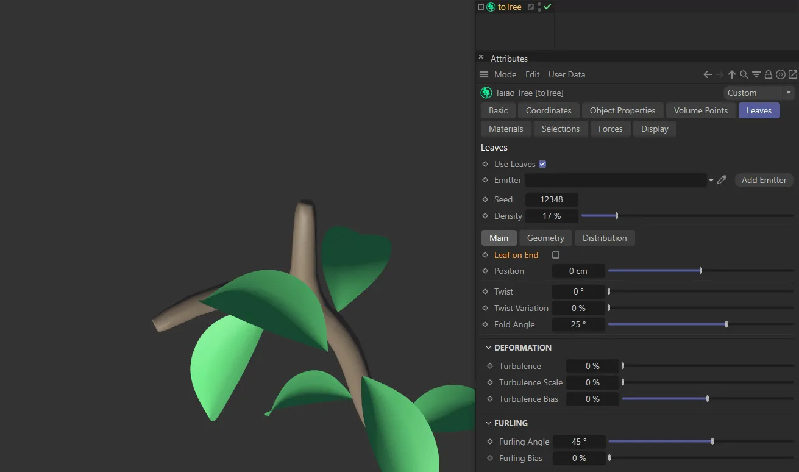Screen dimensions: 799x472
Task: Pick an emitter using the eyedropper icon
Action: point(722,180)
